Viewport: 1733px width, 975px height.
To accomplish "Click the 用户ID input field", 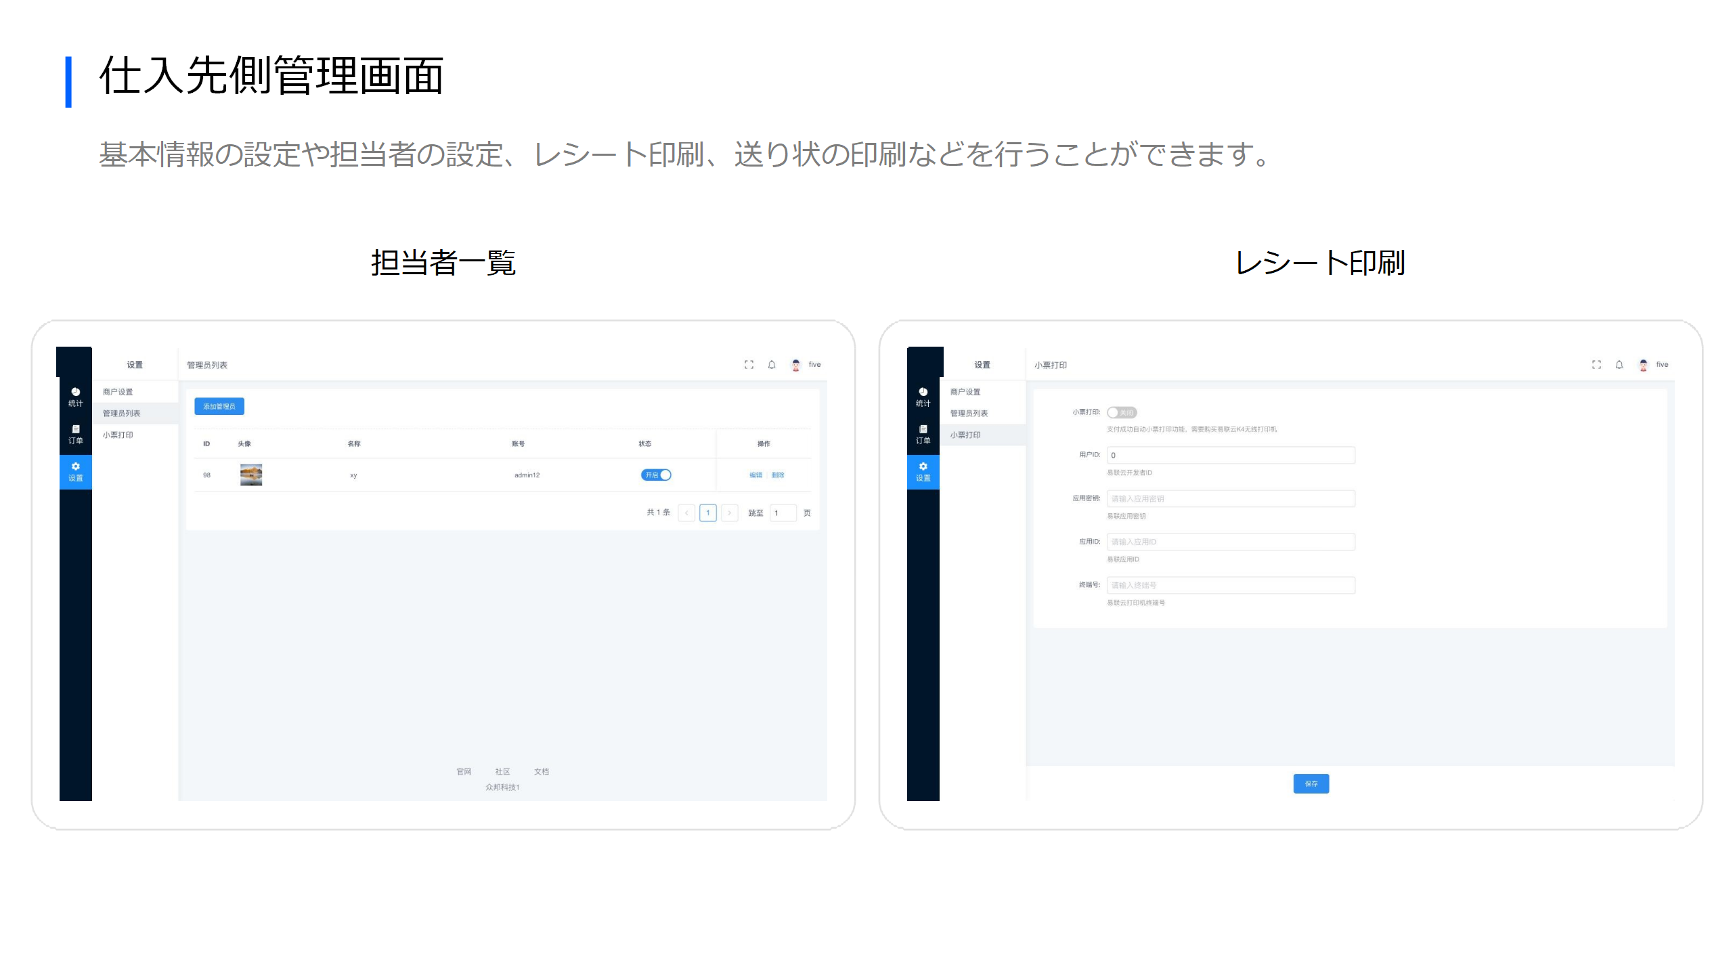I will (1230, 455).
